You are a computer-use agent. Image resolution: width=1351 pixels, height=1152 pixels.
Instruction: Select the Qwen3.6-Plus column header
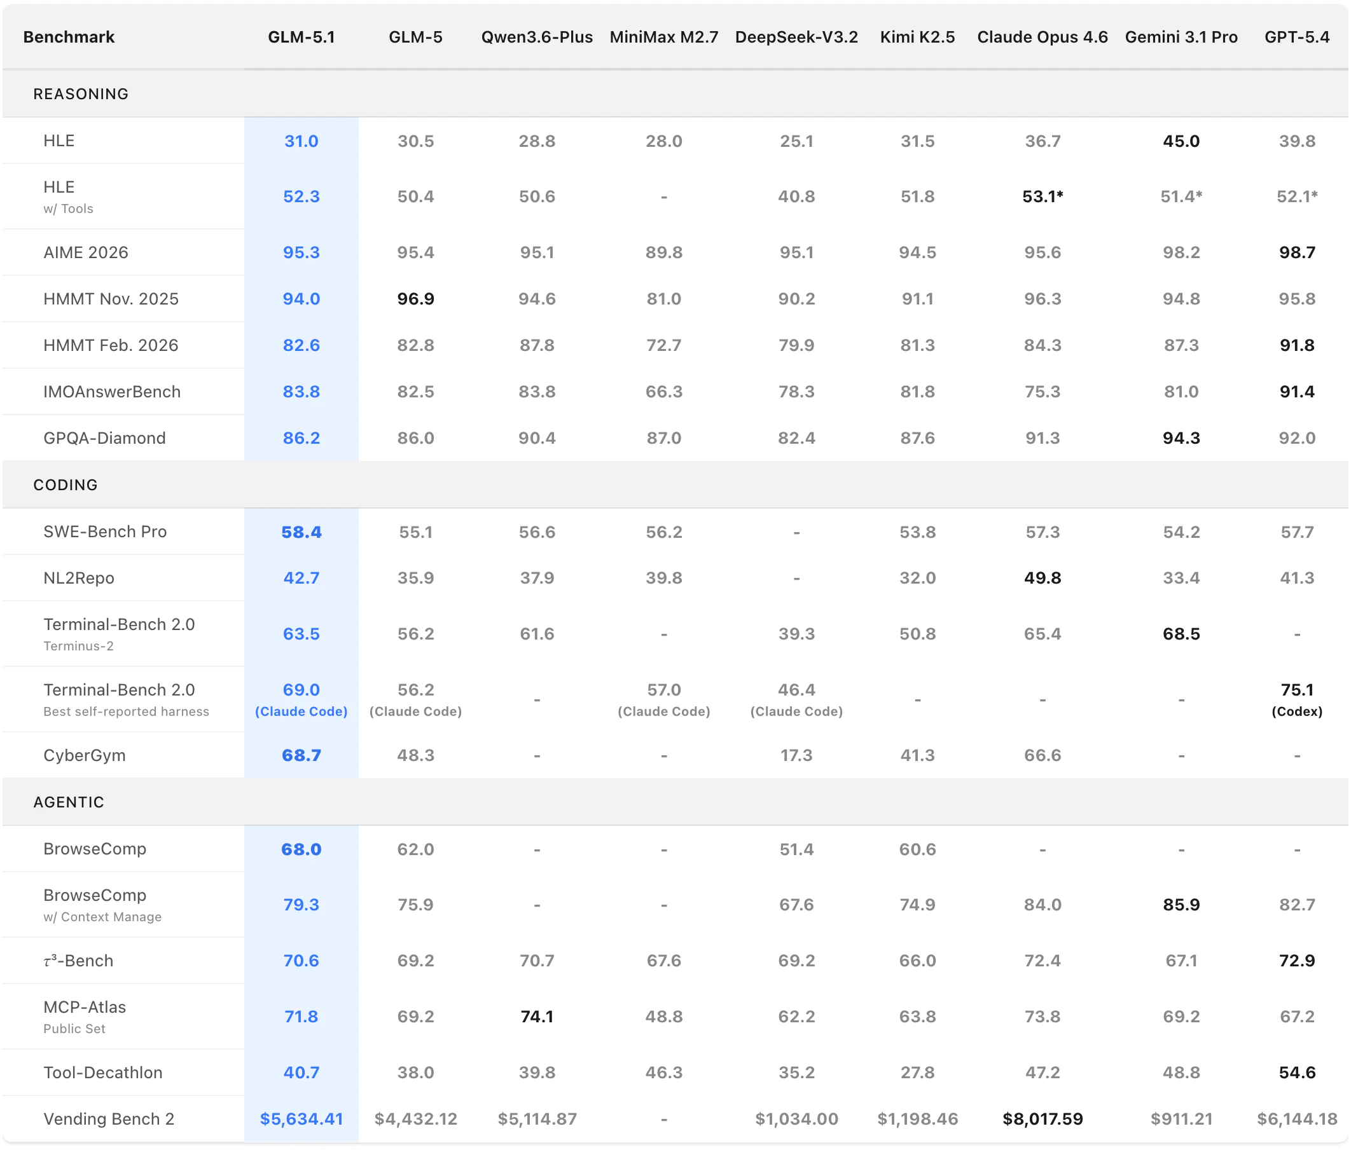coord(537,37)
